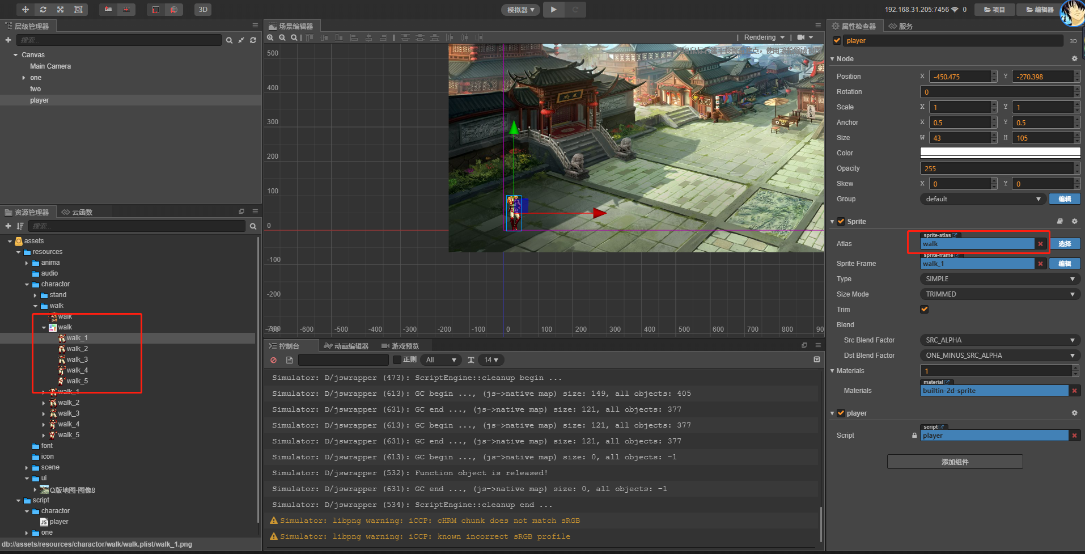Toggle the 3D view button in top toolbar

[203, 10]
